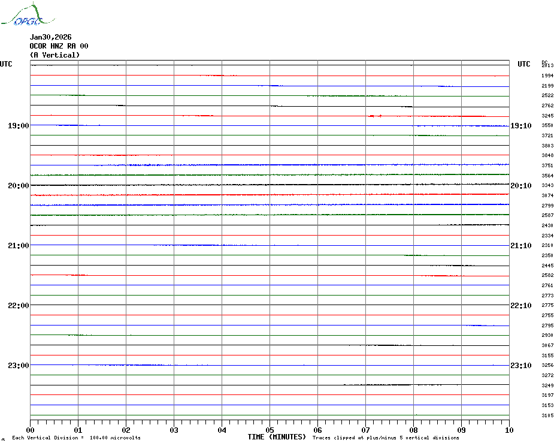Select the 19:00 time label on left
The width and height of the screenshot is (557, 446).
[x=19, y=126]
